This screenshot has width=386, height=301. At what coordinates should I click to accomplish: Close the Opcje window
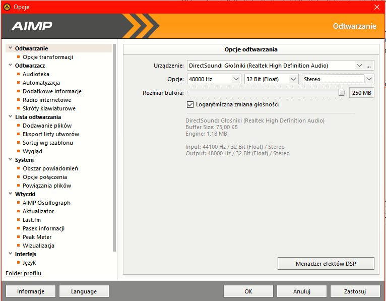point(377,7)
